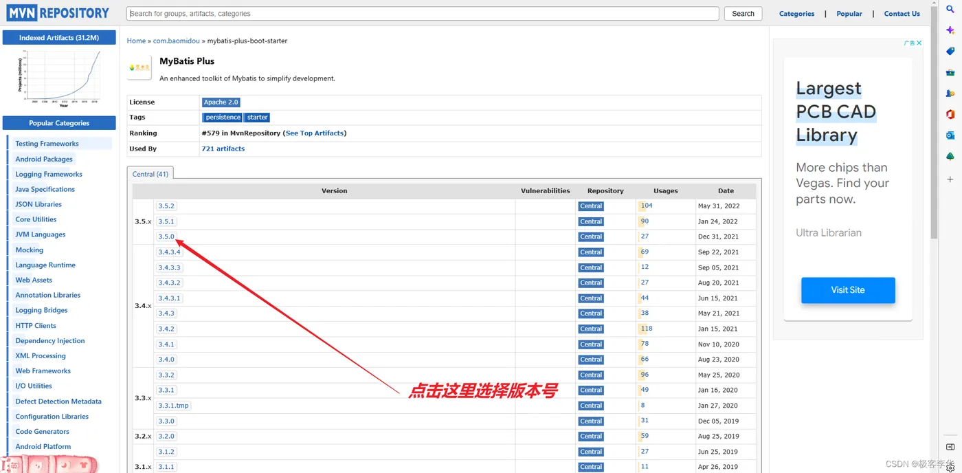The image size is (962, 473).
Task: Open the com.baomidou breadcrumb link
Action: 176,41
